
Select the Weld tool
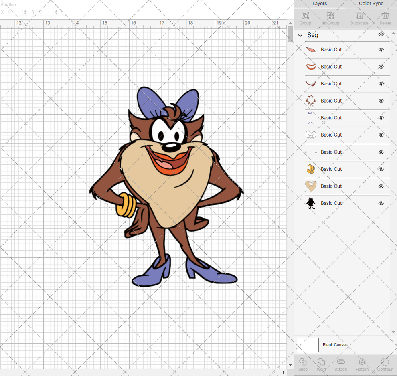tap(321, 364)
